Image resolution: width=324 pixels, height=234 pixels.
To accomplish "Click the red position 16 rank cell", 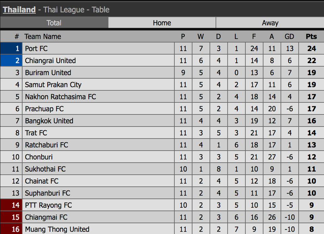I will 11,229.
